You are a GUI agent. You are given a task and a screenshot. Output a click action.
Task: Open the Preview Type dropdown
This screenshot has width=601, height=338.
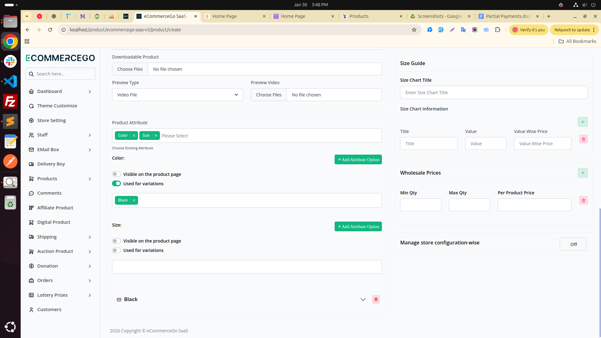(177, 95)
